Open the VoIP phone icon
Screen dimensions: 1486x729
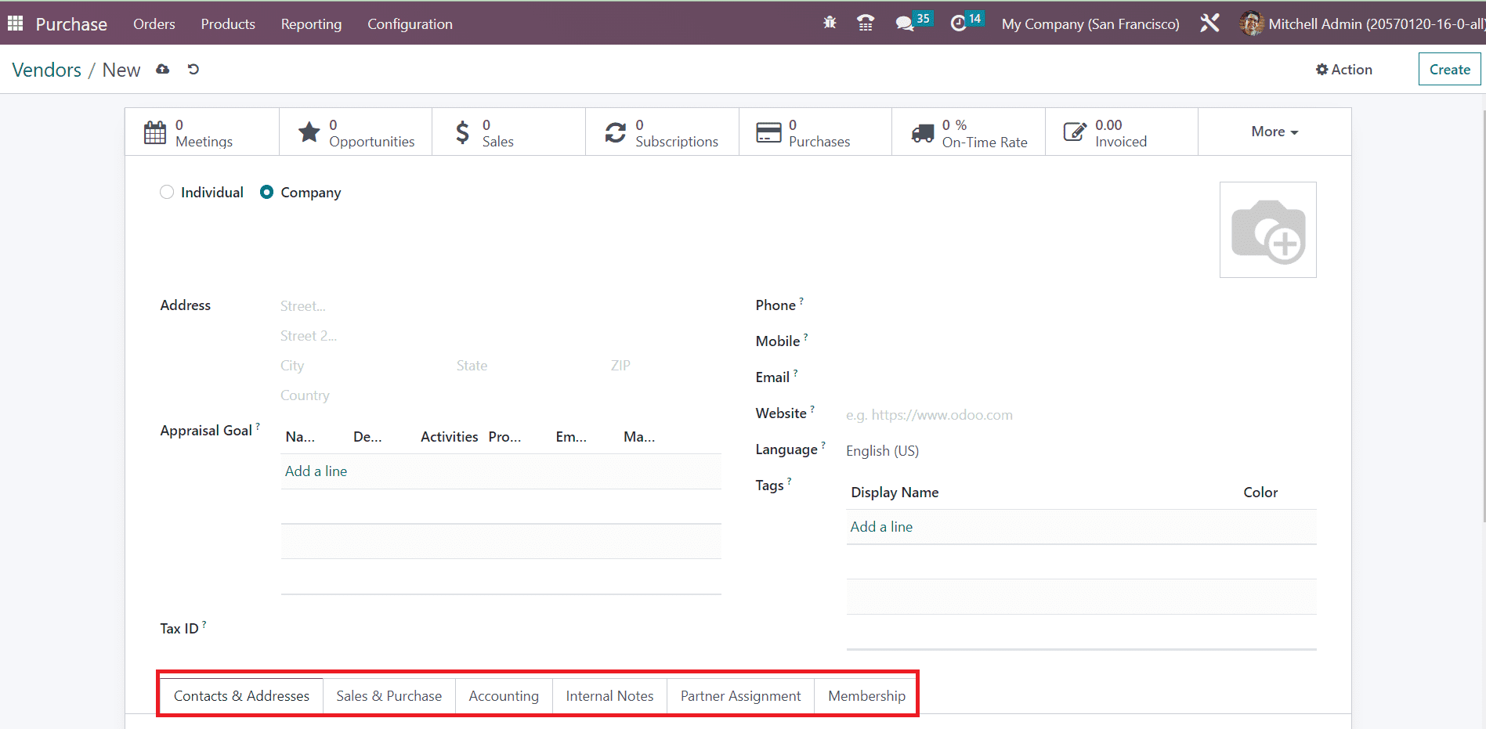point(866,23)
